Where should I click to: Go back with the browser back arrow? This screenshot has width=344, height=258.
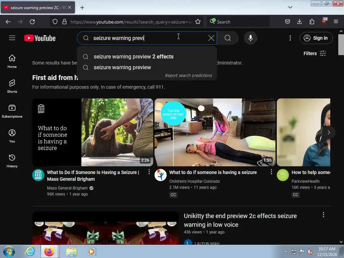tap(8, 22)
